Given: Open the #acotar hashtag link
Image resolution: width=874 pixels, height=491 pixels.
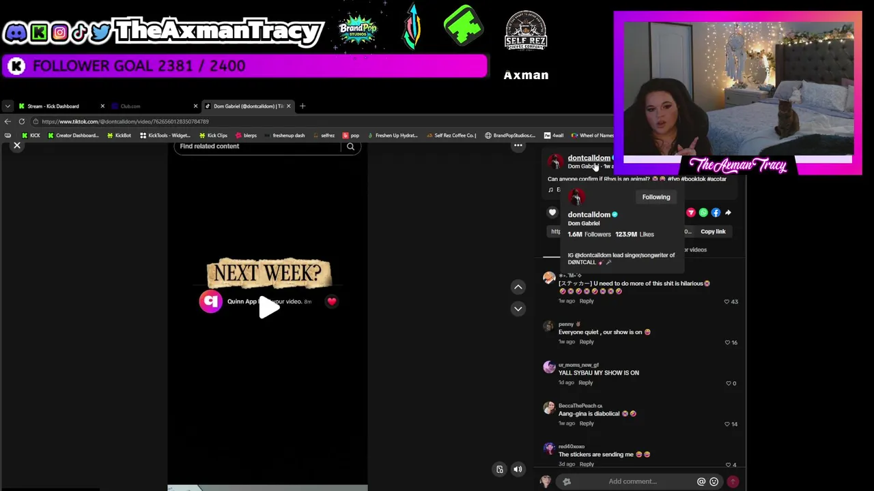Looking at the screenshot, I should pos(717,179).
